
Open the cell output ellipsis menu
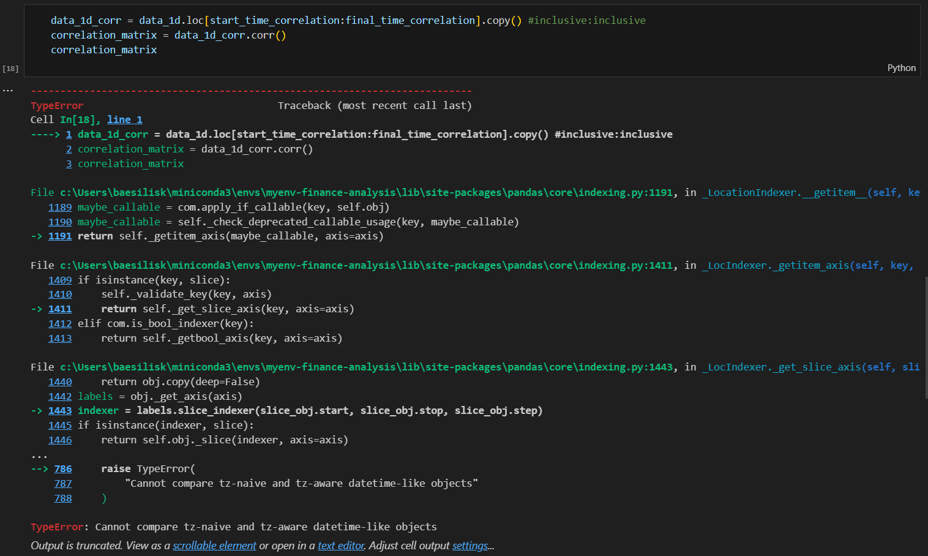pos(8,91)
